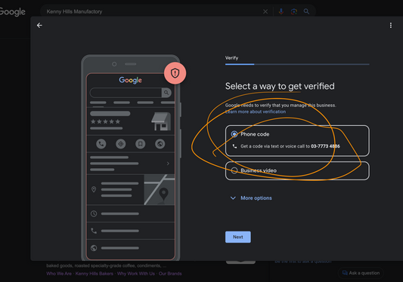Select the Phone code radio button
Viewport: 403px width, 282px height.
[x=234, y=134]
